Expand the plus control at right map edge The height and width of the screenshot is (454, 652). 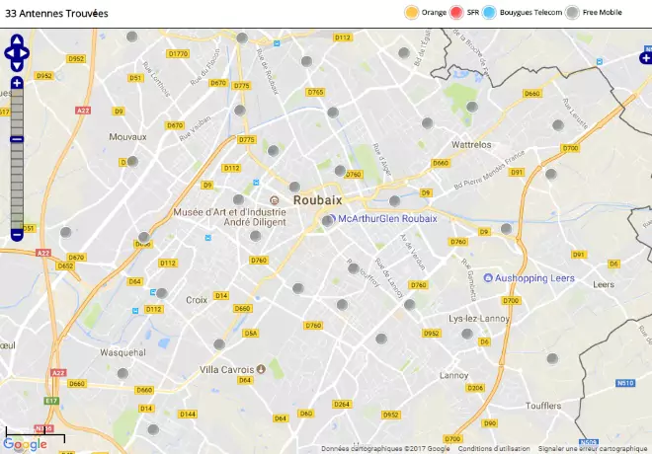click(x=646, y=58)
